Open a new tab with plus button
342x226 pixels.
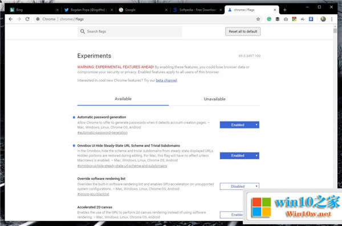284,10
